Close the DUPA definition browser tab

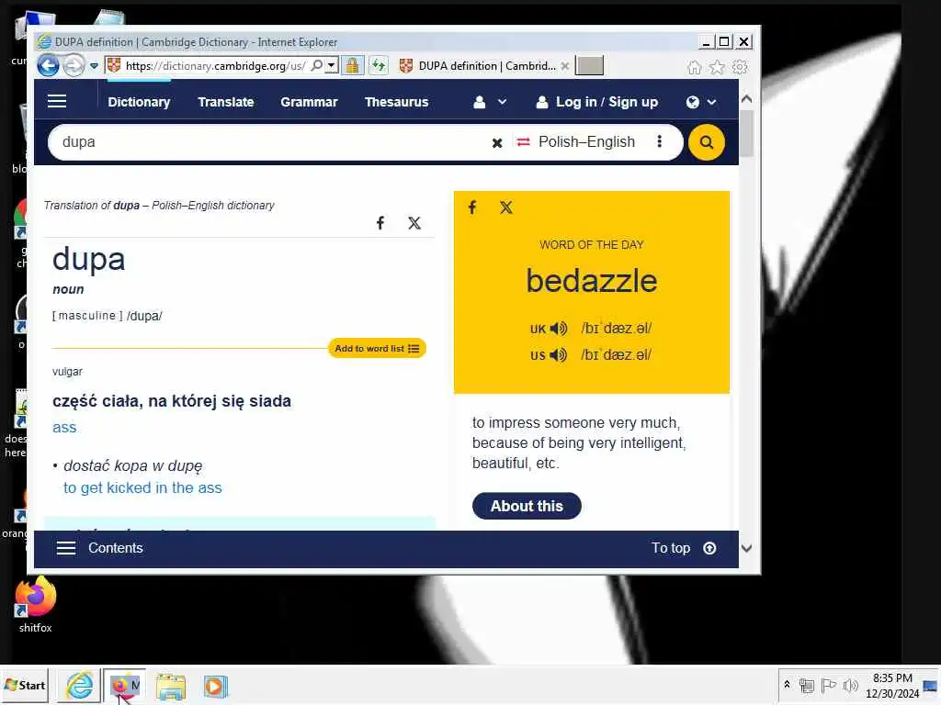pyautogui.click(x=565, y=66)
